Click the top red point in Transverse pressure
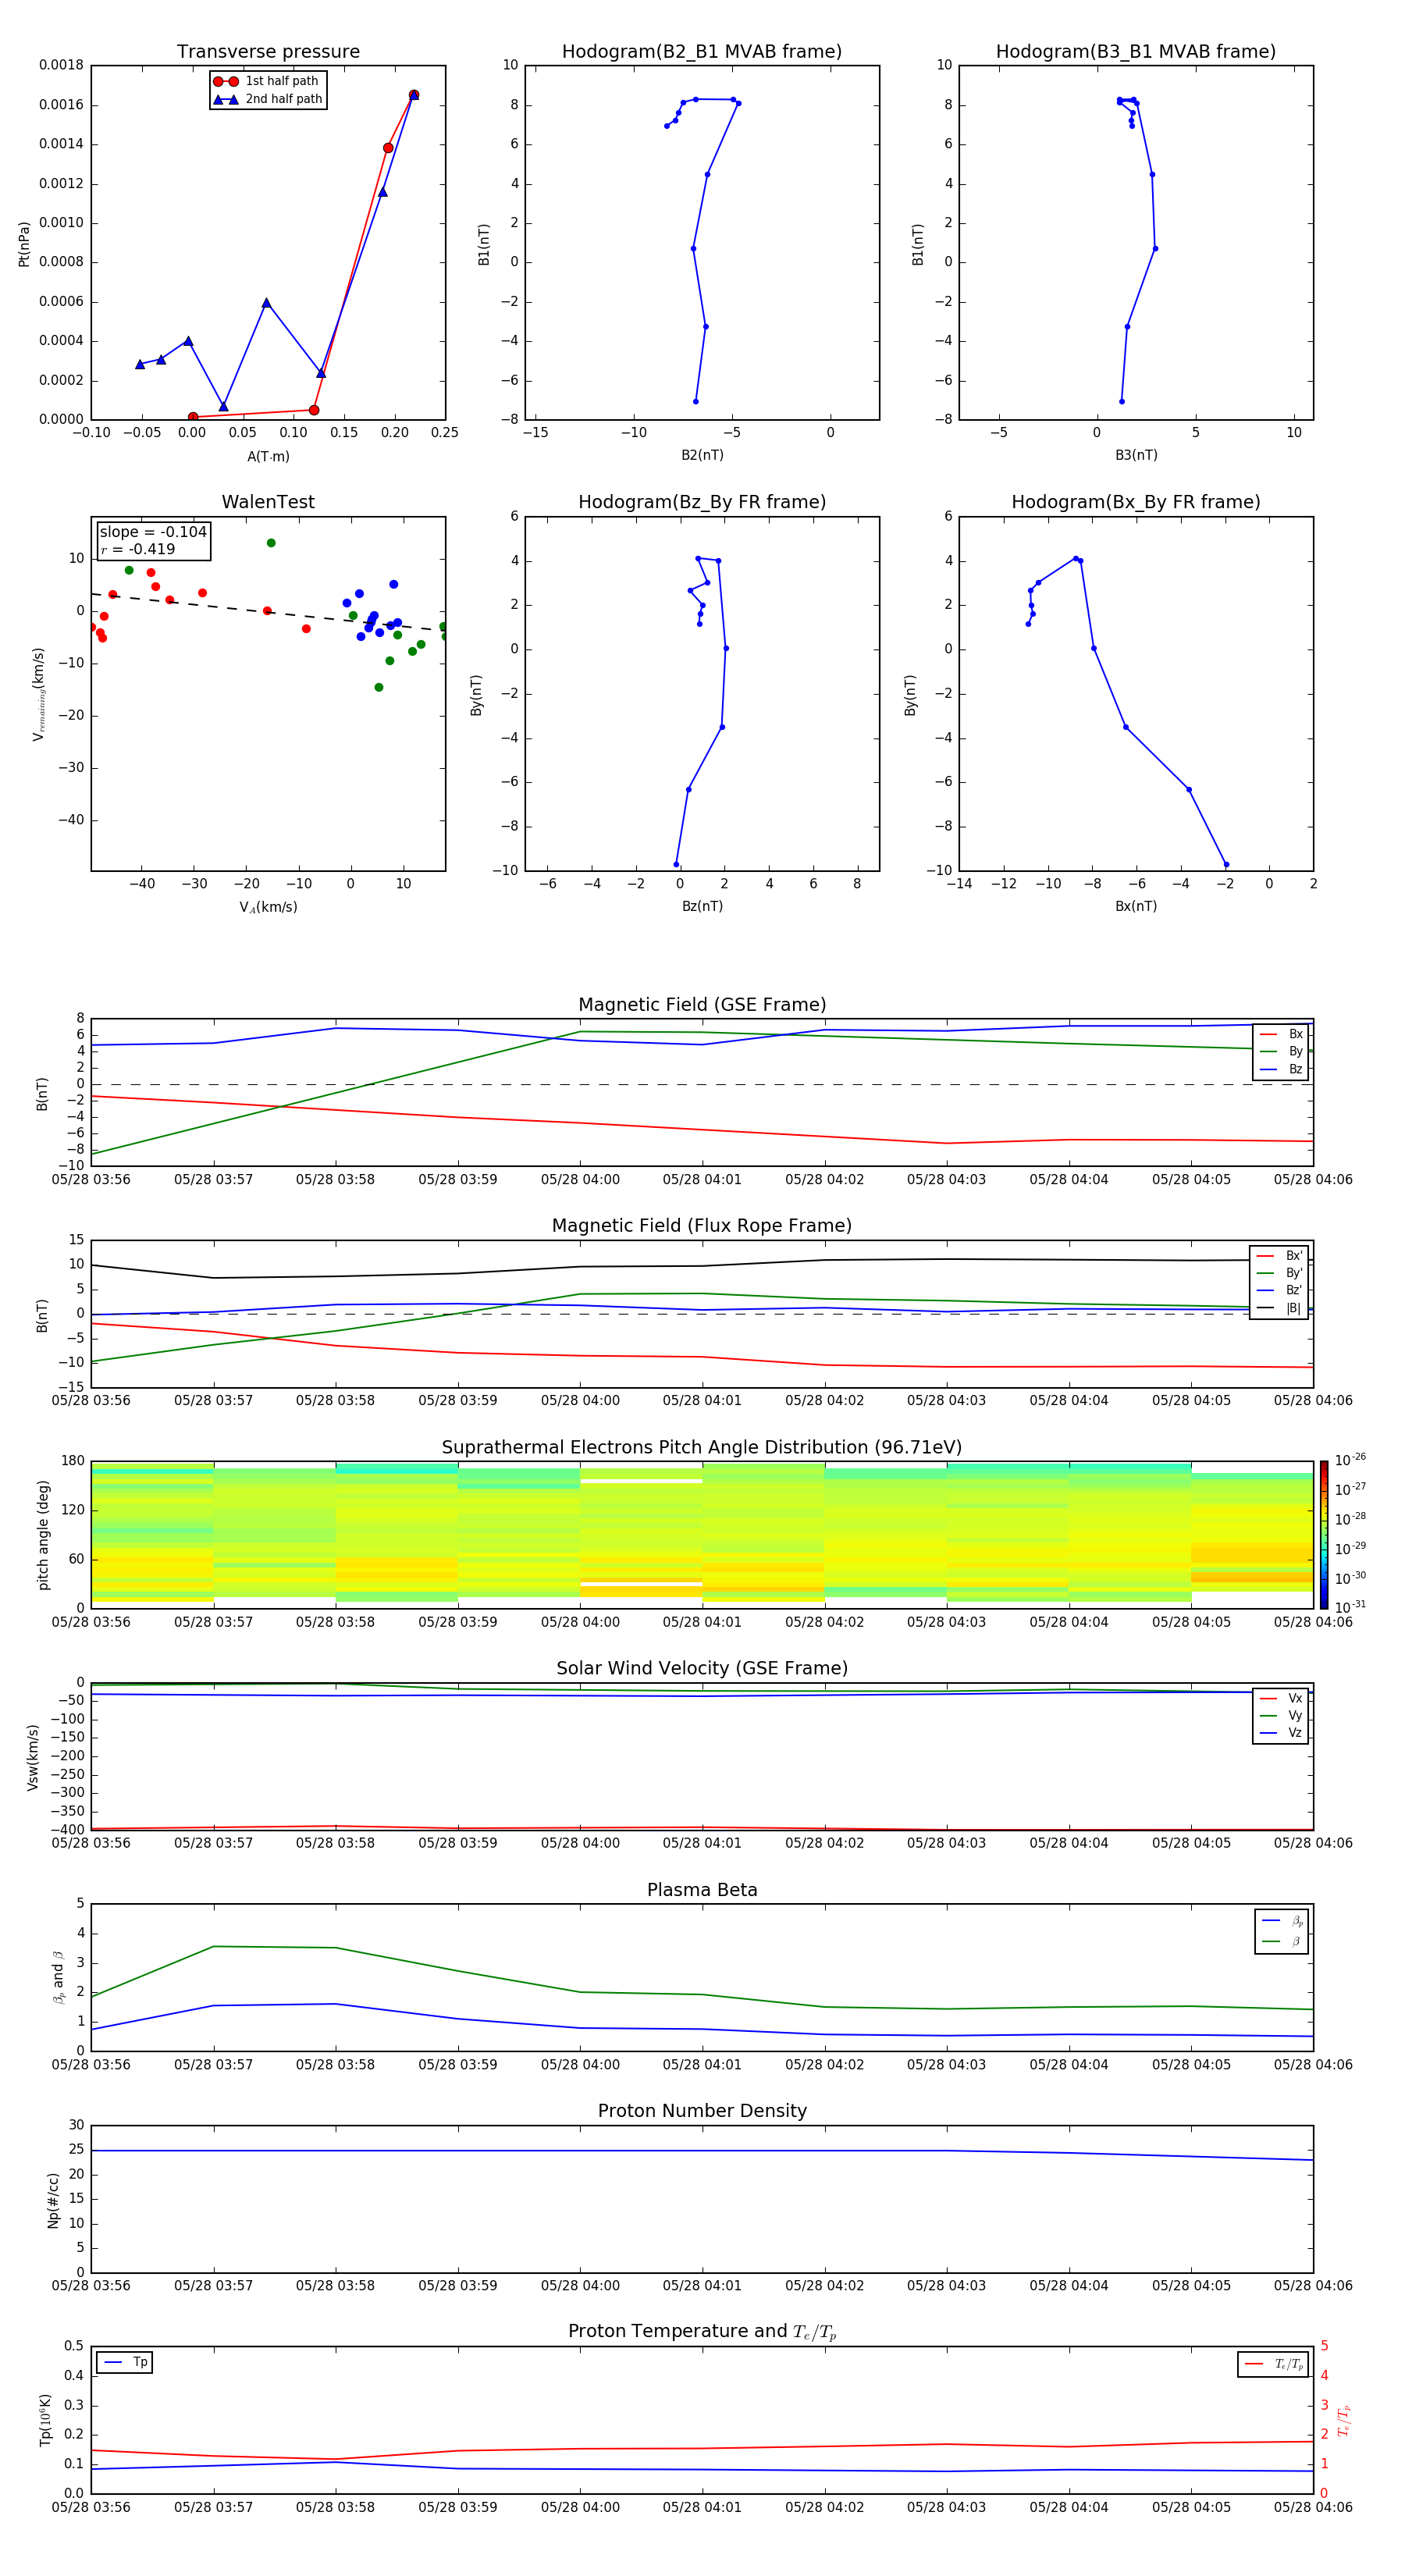 (x=414, y=95)
